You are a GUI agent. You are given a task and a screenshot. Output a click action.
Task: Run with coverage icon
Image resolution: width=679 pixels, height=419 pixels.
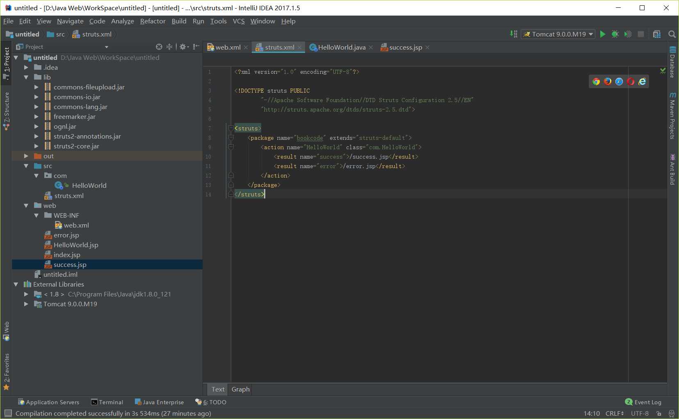pyautogui.click(x=628, y=34)
